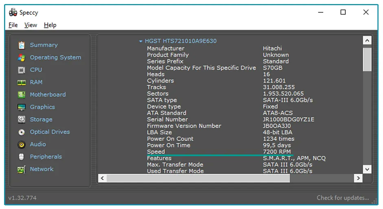Select the Manufacturer value Hitachi

click(272, 48)
